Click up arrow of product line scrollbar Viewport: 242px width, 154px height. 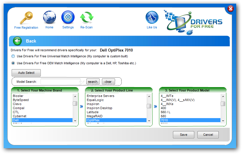tap(149, 96)
